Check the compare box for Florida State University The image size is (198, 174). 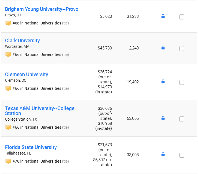click(x=182, y=155)
